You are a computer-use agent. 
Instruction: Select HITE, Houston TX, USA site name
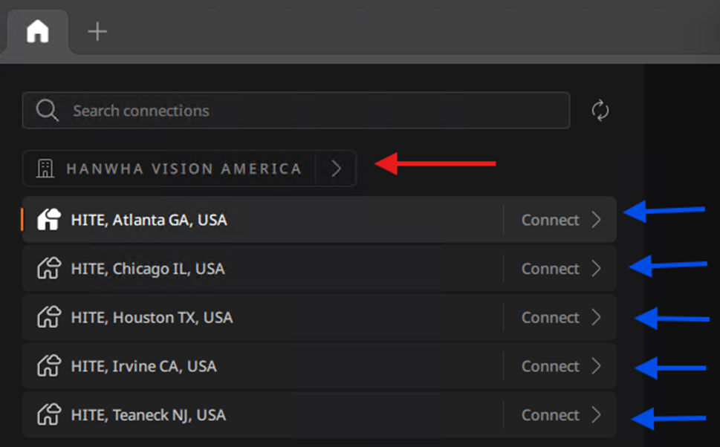[x=152, y=318]
